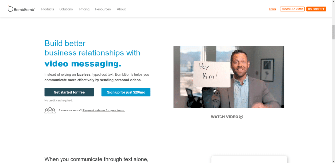This screenshot has width=335, height=163.
Task: Click the BombBomb wordmark text
Action: (24, 9)
